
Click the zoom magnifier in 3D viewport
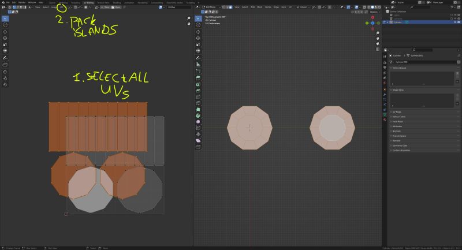coord(378,33)
